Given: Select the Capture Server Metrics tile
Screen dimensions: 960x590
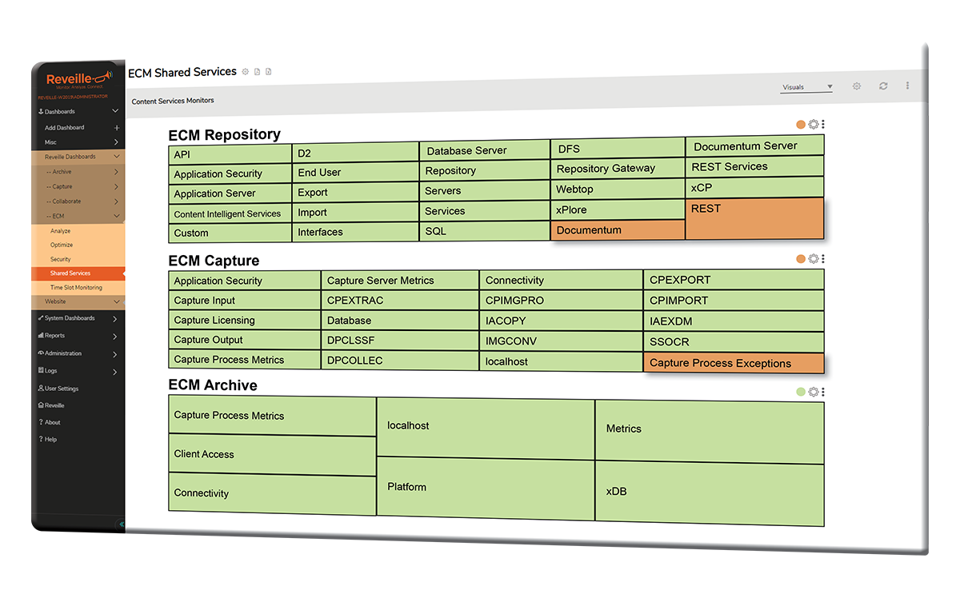Looking at the screenshot, I should (401, 281).
